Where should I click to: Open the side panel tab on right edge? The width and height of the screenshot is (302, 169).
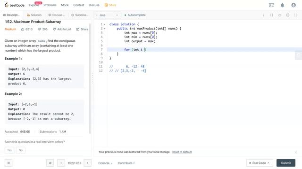(x=298, y=55)
